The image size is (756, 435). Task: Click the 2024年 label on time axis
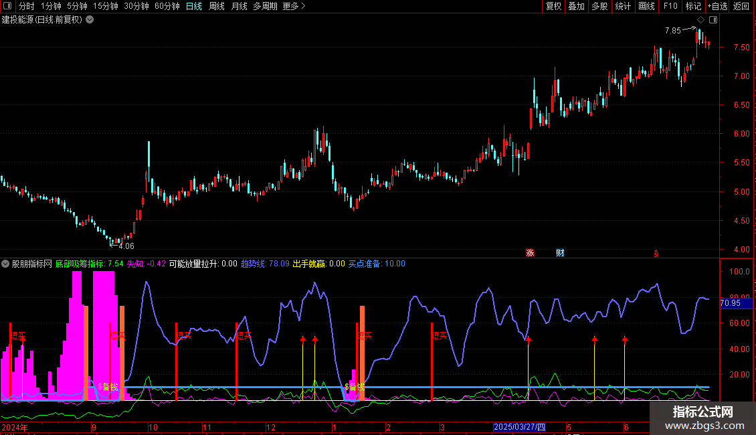click(15, 427)
